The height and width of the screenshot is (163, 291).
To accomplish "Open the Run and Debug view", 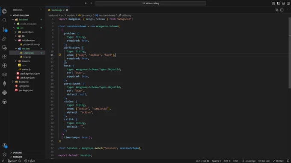I will [4, 38].
